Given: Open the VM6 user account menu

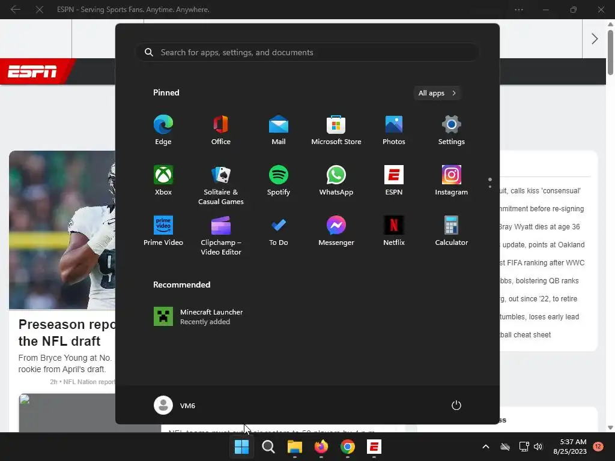Looking at the screenshot, I should coord(175,405).
